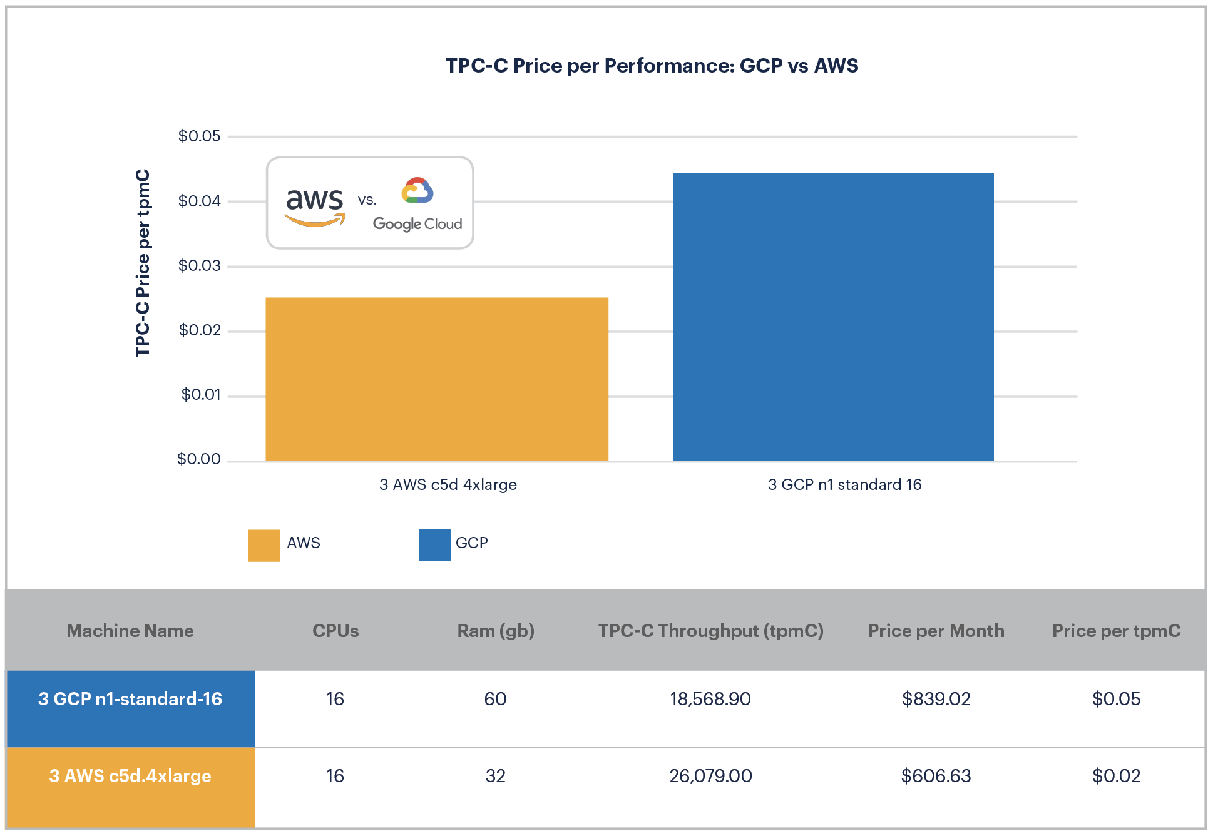
Task: Click the blue GCP legend swatch
Action: pyautogui.click(x=434, y=544)
